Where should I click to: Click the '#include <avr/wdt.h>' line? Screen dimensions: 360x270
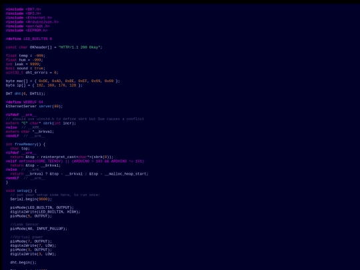click(27, 26)
